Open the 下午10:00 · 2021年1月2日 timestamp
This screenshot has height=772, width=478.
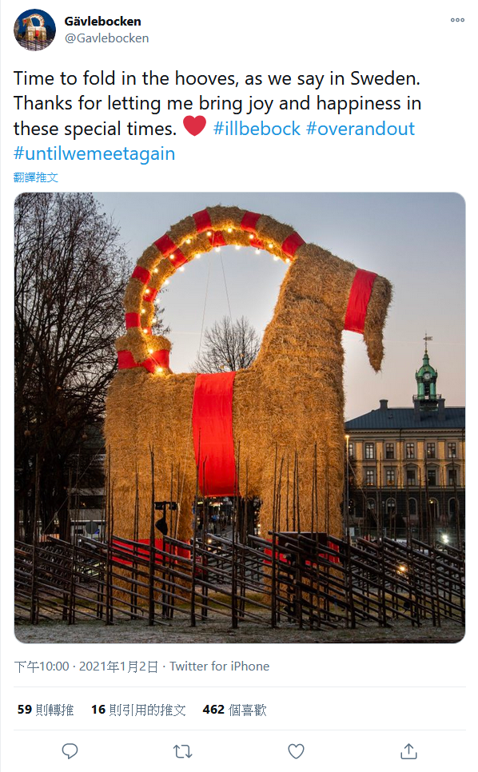(86, 667)
